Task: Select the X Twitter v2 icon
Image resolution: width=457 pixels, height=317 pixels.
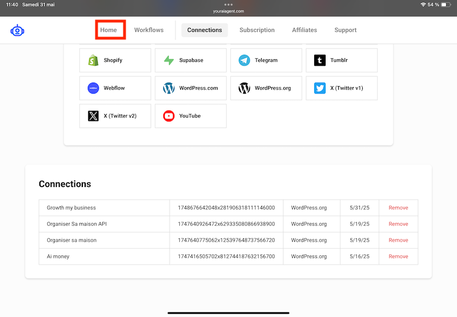Action: [93, 116]
